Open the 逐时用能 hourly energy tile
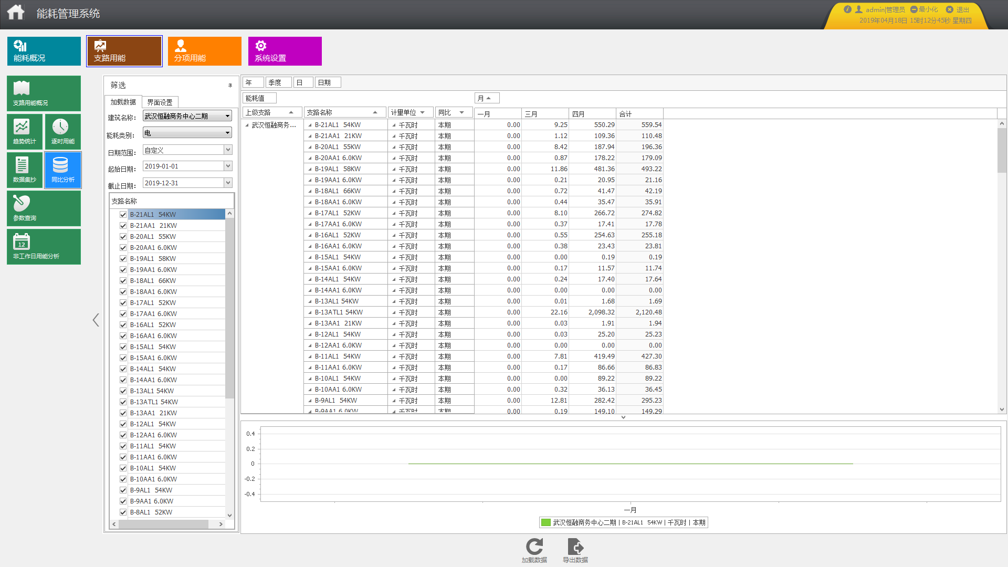This screenshot has height=567, width=1008. pos(62,131)
